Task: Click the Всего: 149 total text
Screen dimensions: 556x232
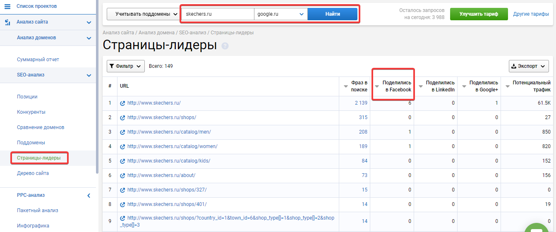Action: pos(161,66)
